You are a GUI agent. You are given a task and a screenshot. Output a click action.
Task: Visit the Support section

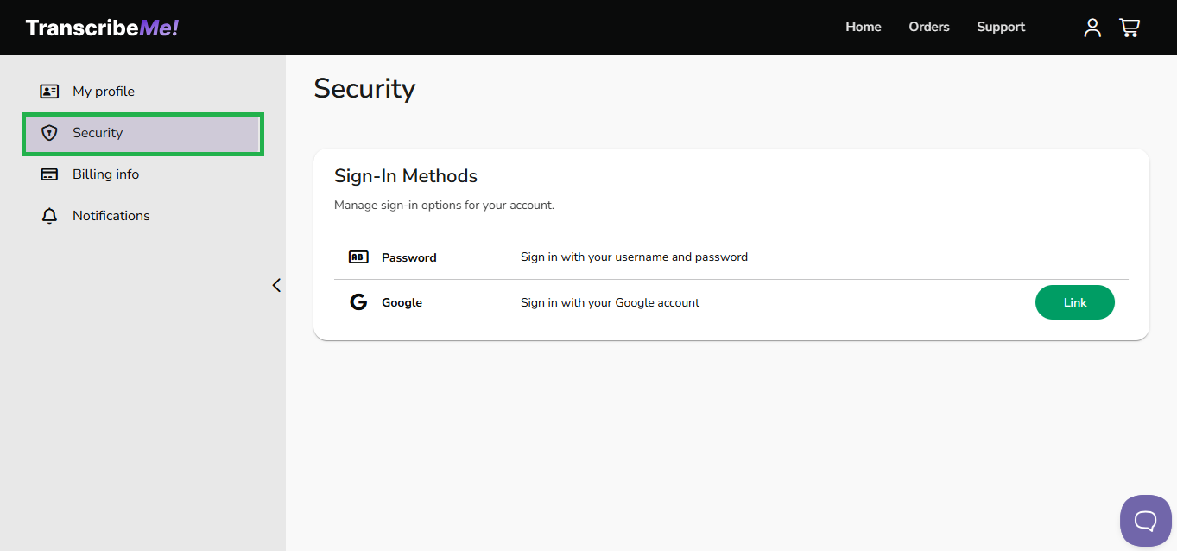click(x=1000, y=27)
